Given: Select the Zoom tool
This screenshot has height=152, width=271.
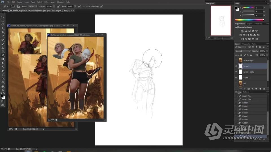Looking at the screenshot, I should tap(3, 90).
